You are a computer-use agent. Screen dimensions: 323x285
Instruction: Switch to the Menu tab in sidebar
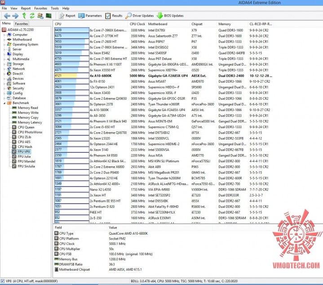coord(6,23)
